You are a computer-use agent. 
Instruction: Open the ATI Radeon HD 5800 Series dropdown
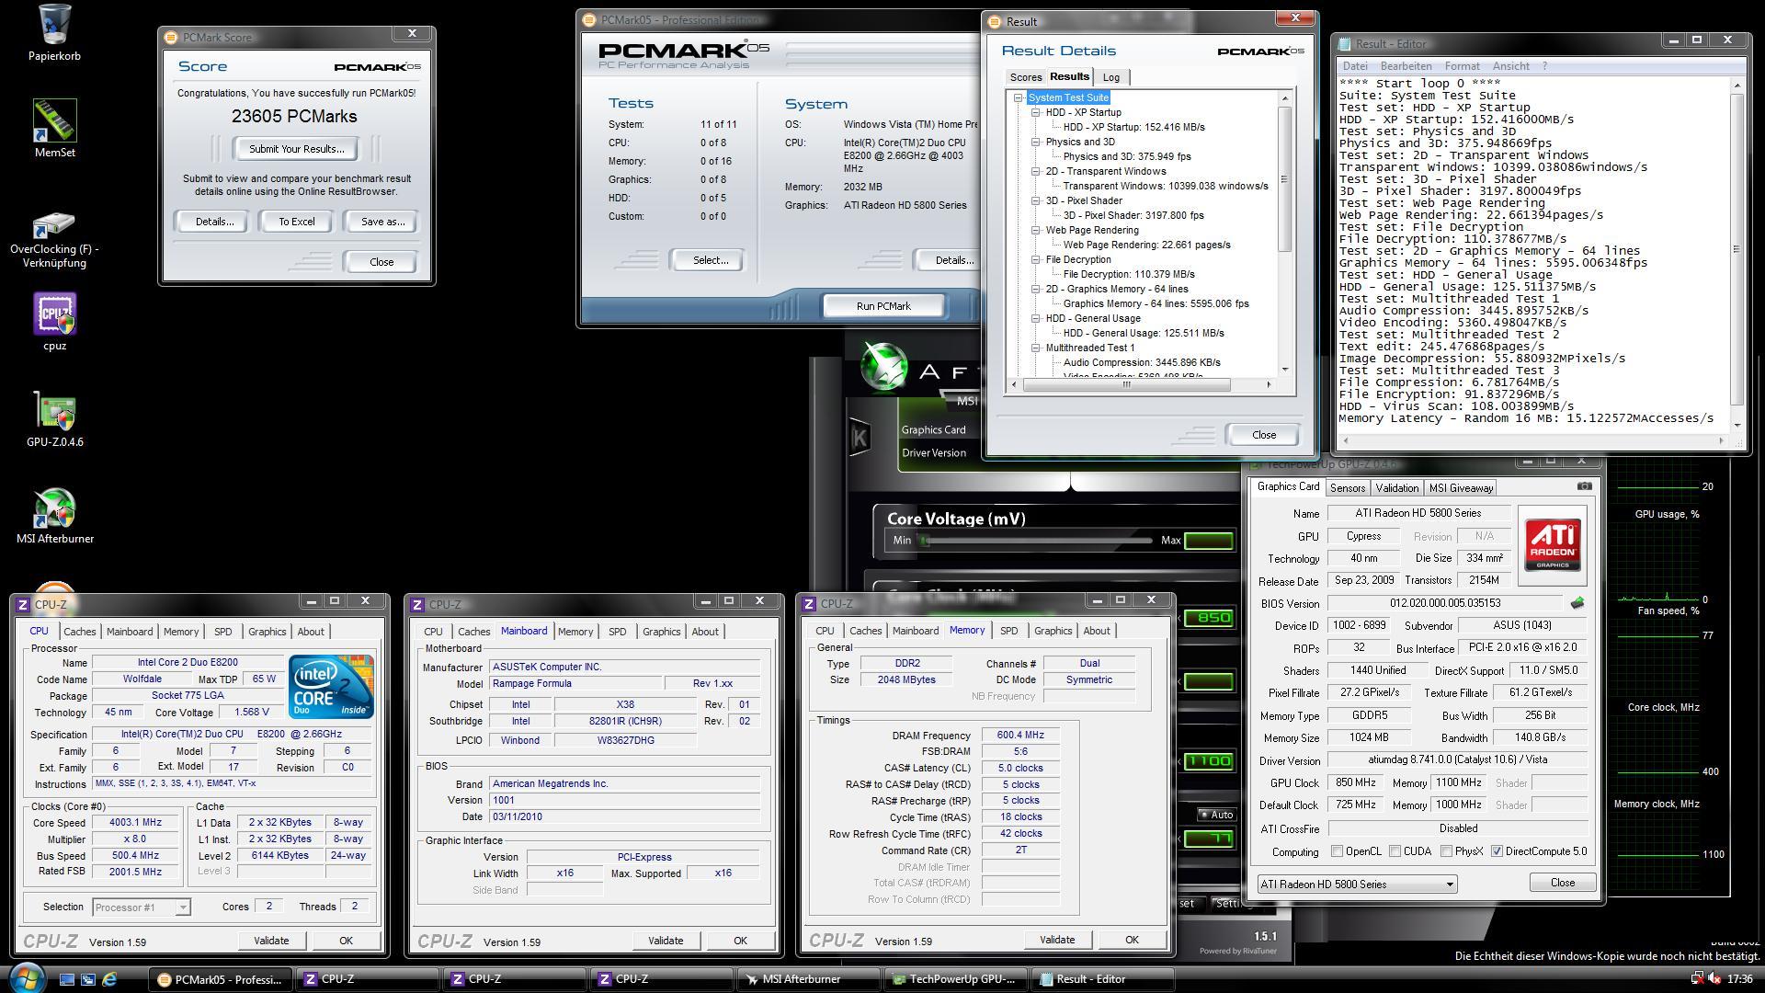pos(1358,884)
